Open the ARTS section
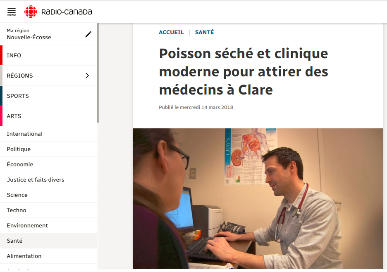The image size is (387, 272). coord(49,116)
